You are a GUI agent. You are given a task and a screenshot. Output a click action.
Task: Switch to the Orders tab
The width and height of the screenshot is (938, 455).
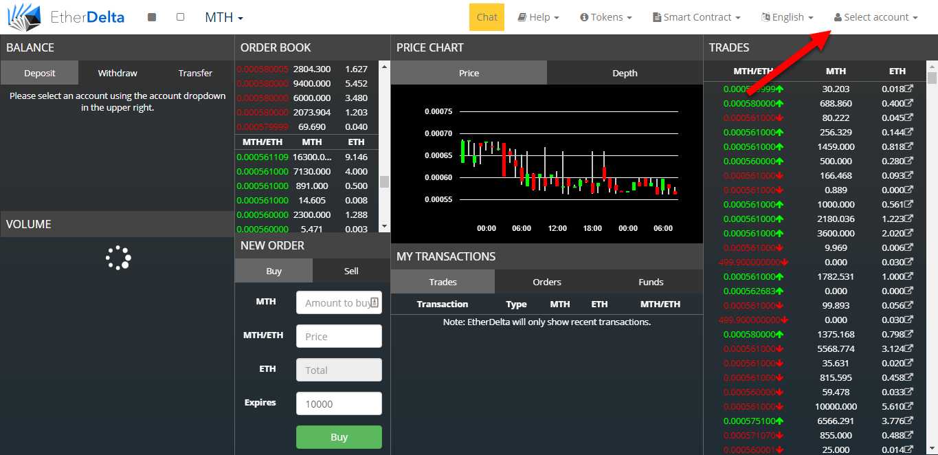point(546,282)
